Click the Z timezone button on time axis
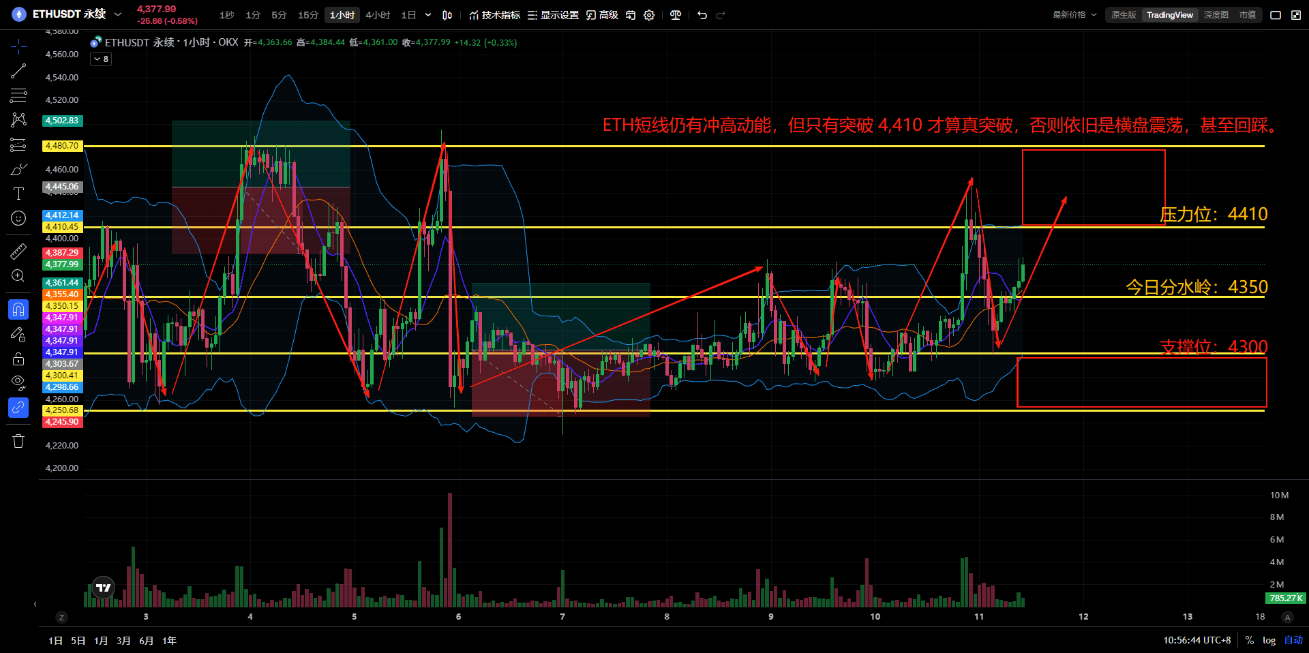 point(61,618)
